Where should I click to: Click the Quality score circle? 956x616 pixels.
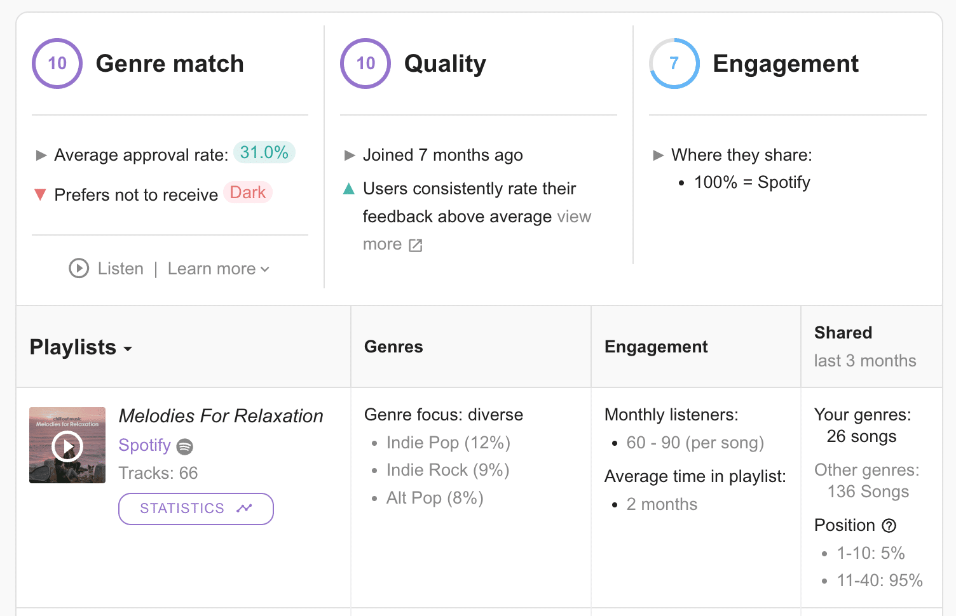365,64
